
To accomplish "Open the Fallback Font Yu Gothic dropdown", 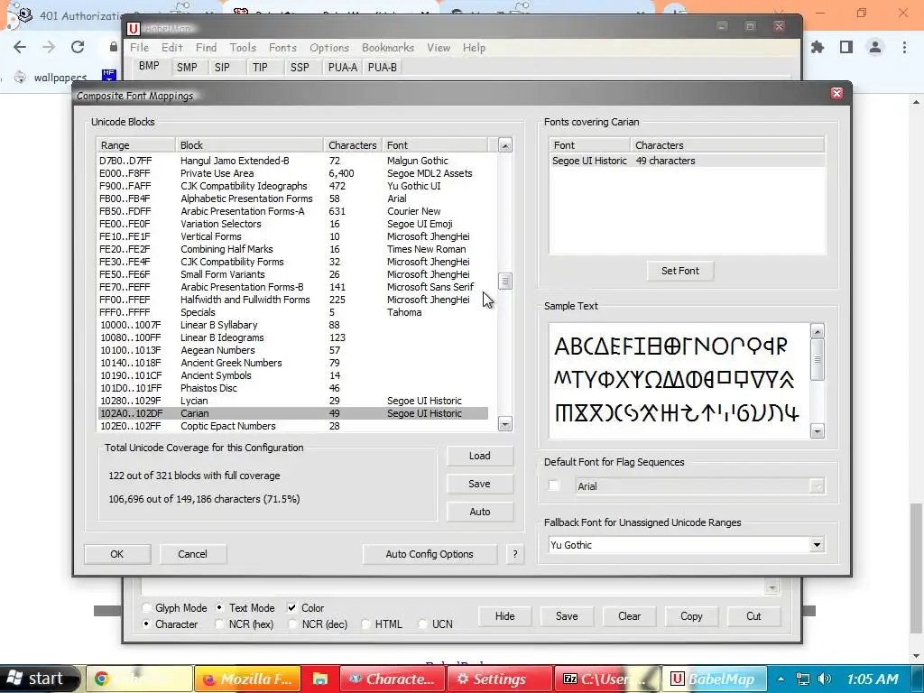I will pos(817,544).
